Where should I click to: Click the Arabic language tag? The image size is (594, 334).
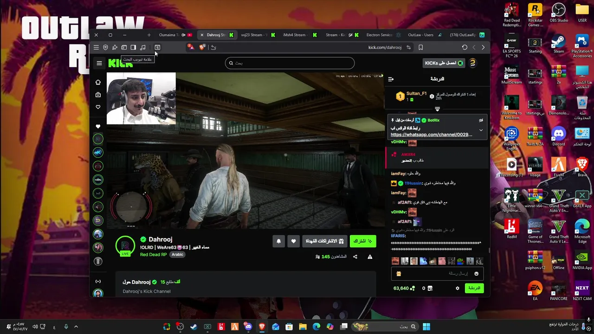coord(177,254)
